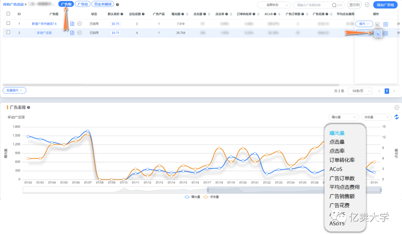Click the target icon in the first row's 操作 column
Viewport: 402px width, 235px height.
pos(386,24)
